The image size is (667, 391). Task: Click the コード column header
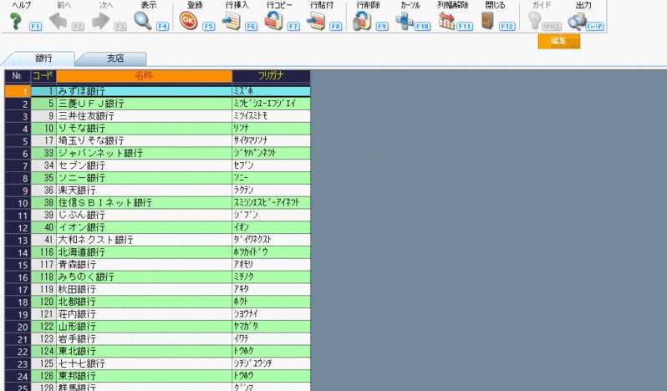43,76
